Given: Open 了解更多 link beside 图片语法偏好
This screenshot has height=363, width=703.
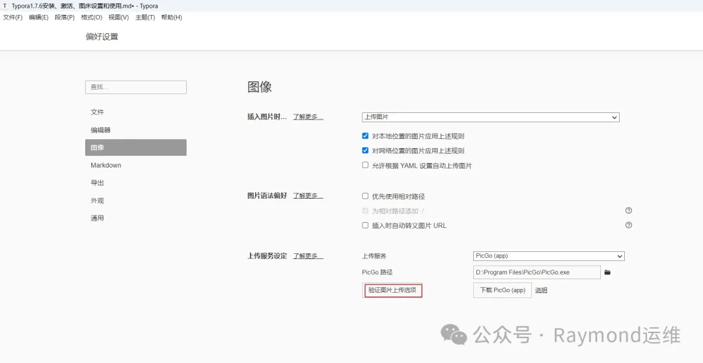Looking at the screenshot, I should (x=308, y=196).
